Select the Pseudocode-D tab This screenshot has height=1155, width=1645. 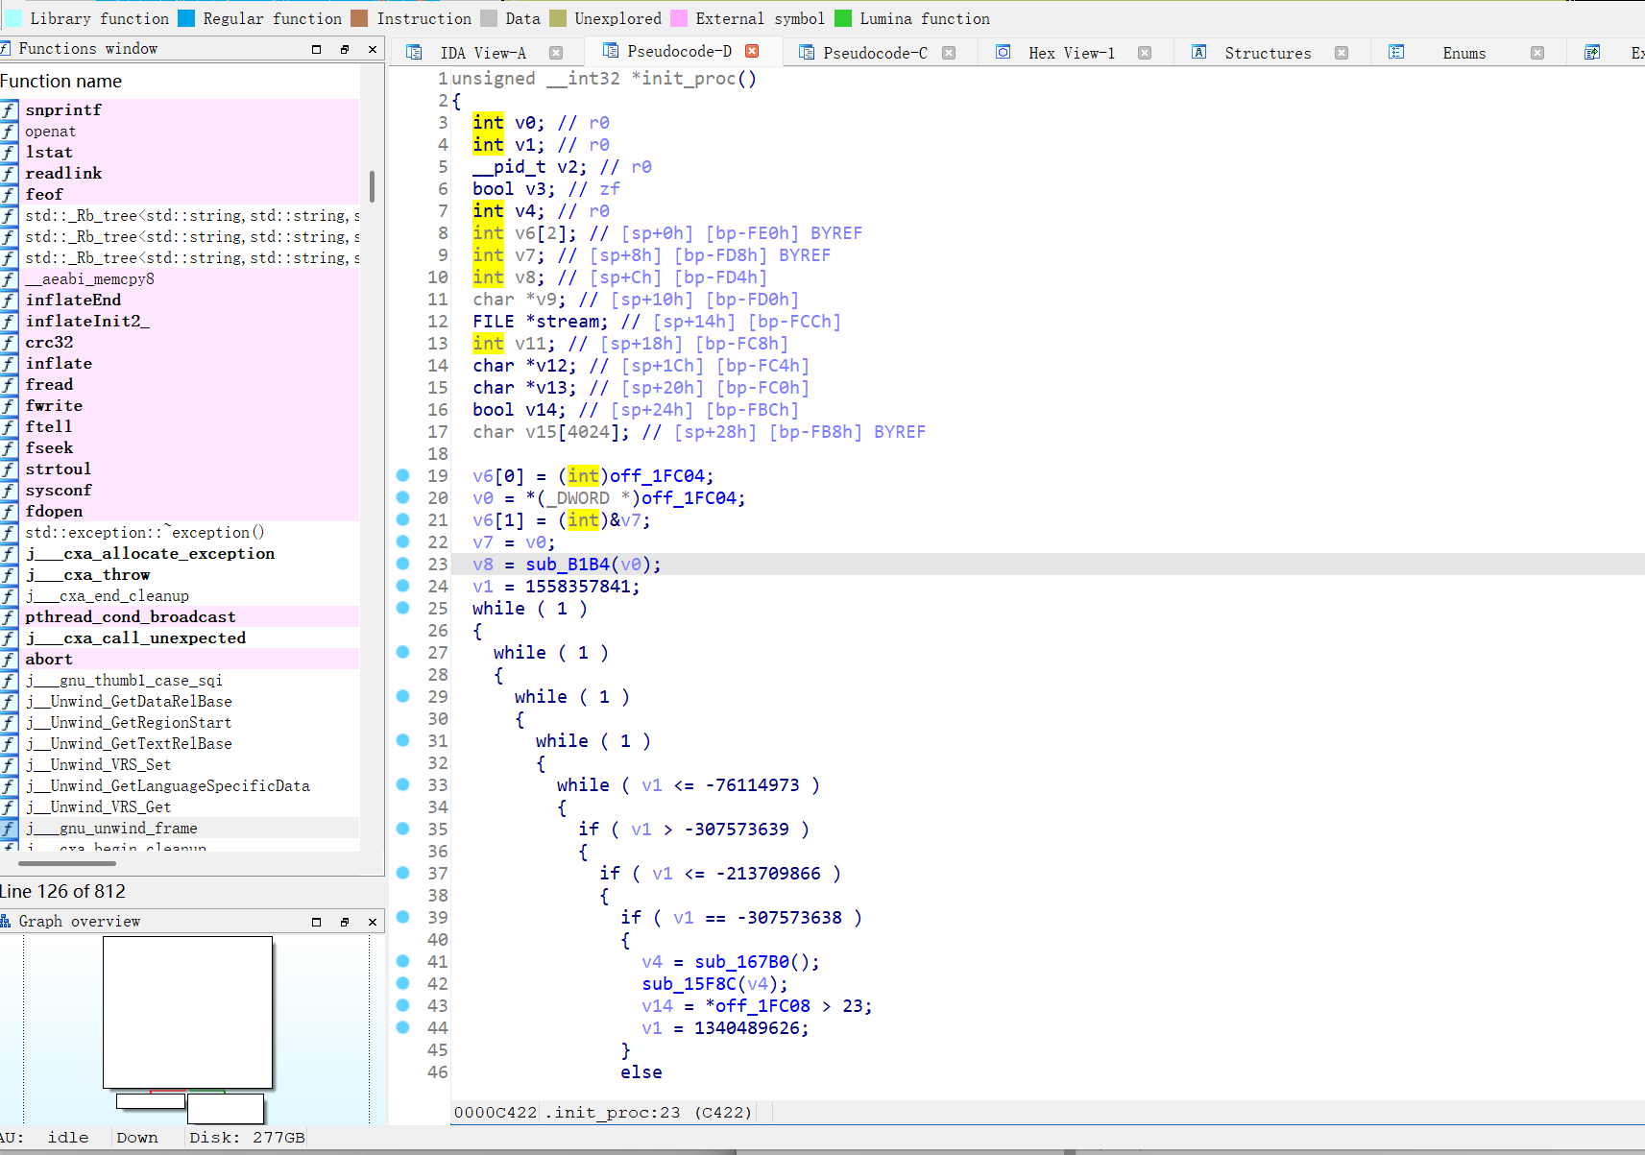[x=679, y=51]
